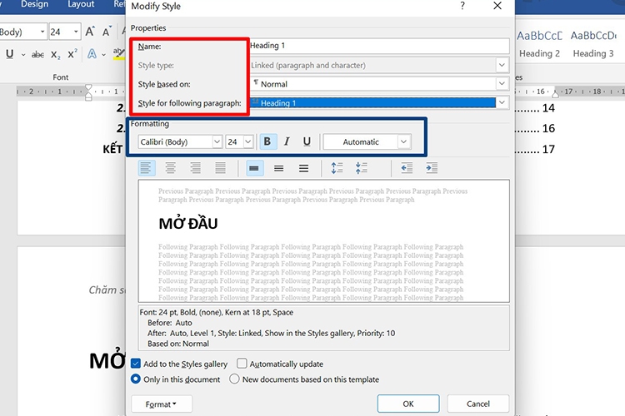Image resolution: width=625 pixels, height=416 pixels.
Task: Click Increase Font Size in Word ribbon
Action: [90, 32]
